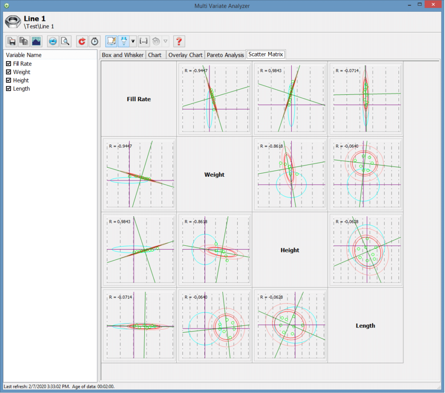The image size is (445, 393).
Task: Click the red refresh arrow icon
Action: click(82, 41)
